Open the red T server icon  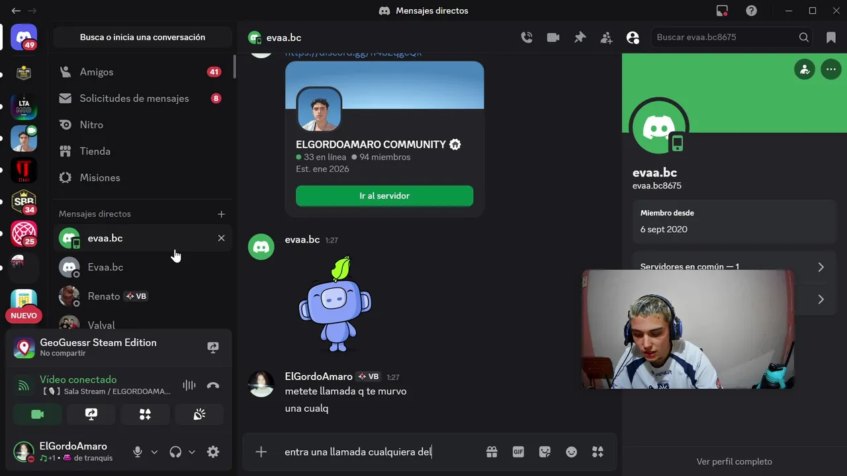[24, 171]
